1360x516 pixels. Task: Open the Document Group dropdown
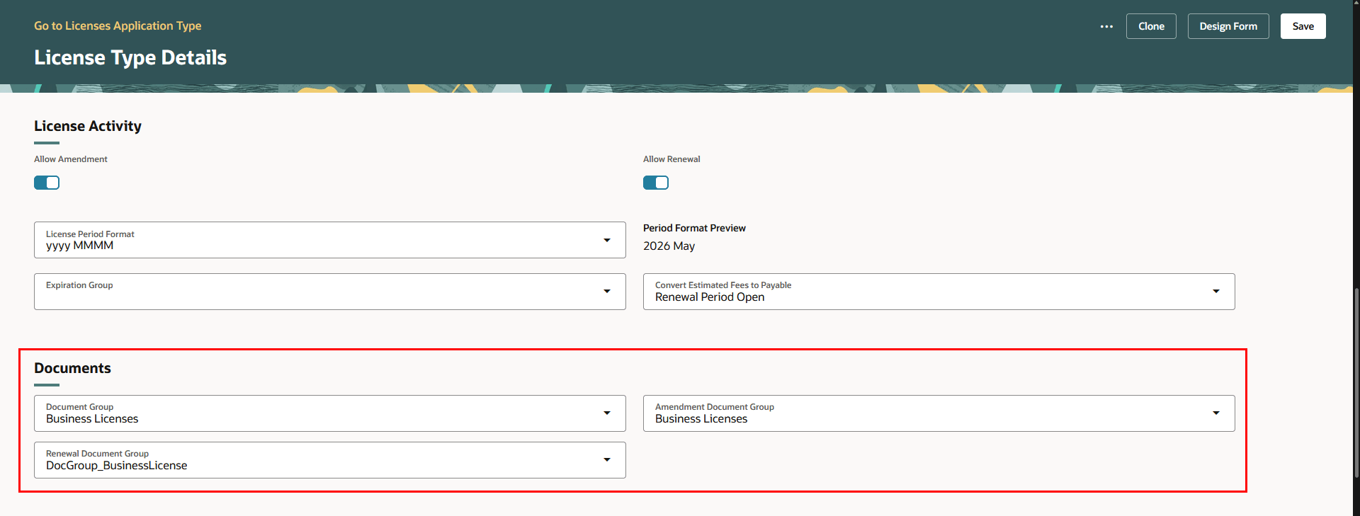(330, 413)
